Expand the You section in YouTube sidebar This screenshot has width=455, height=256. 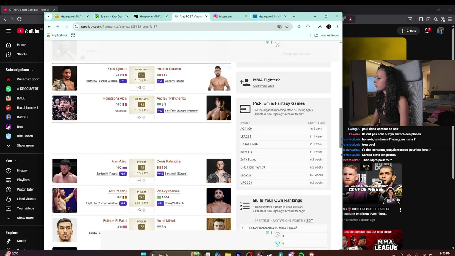[11, 161]
